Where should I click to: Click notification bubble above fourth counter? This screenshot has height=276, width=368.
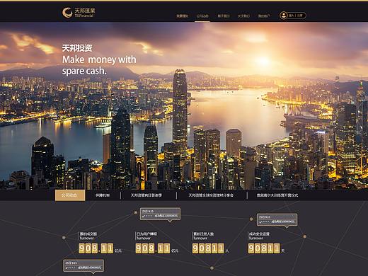277,220
